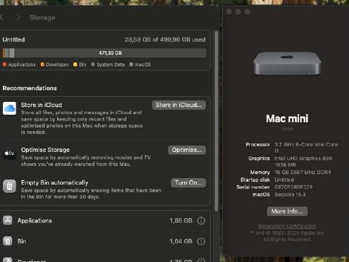Click the Storage title in the toolbar

(x=42, y=17)
